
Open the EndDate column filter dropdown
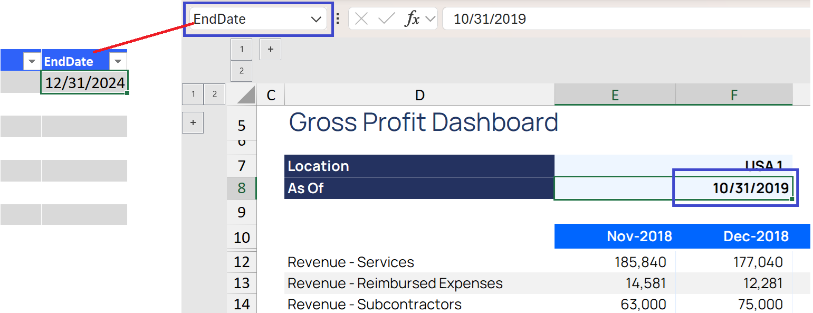tap(117, 62)
